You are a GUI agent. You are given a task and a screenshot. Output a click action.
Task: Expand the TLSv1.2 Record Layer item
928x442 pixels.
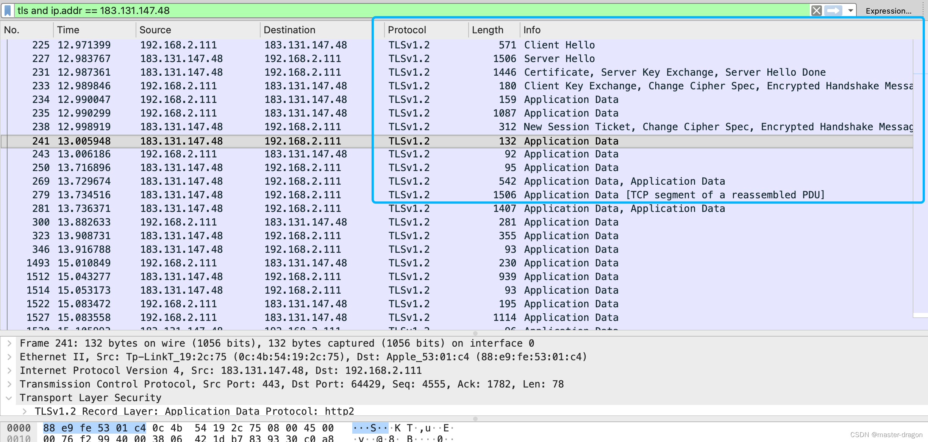point(25,411)
